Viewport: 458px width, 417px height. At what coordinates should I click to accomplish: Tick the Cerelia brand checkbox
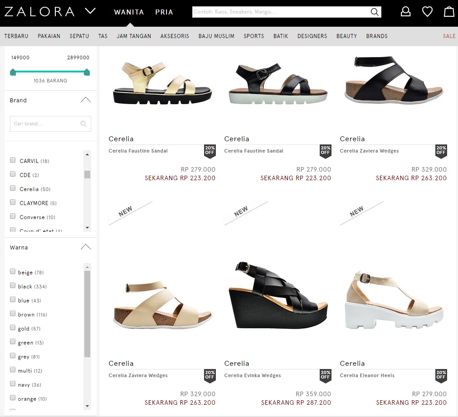coord(13,188)
